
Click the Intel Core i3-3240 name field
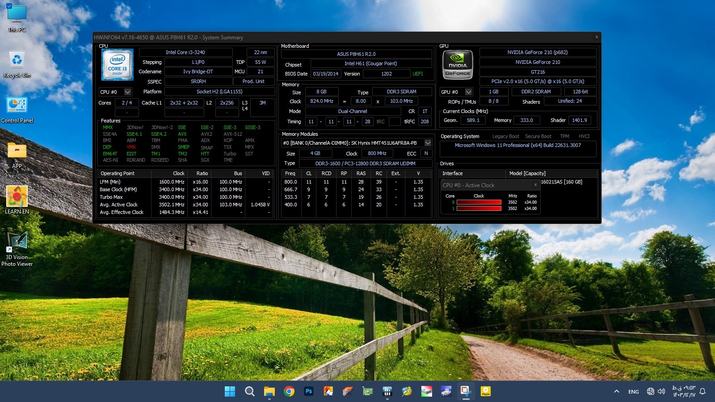point(185,53)
